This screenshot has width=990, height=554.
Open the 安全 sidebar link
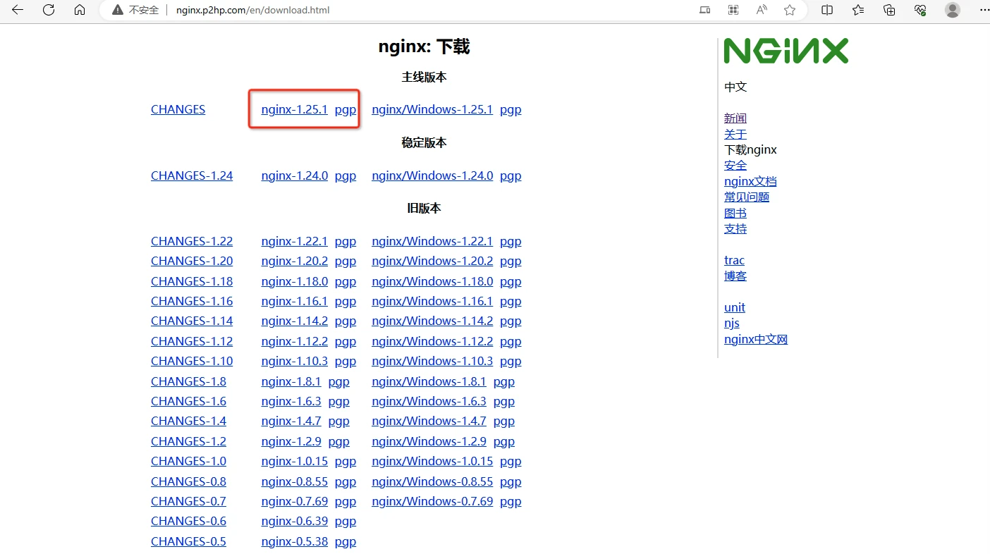[735, 165]
